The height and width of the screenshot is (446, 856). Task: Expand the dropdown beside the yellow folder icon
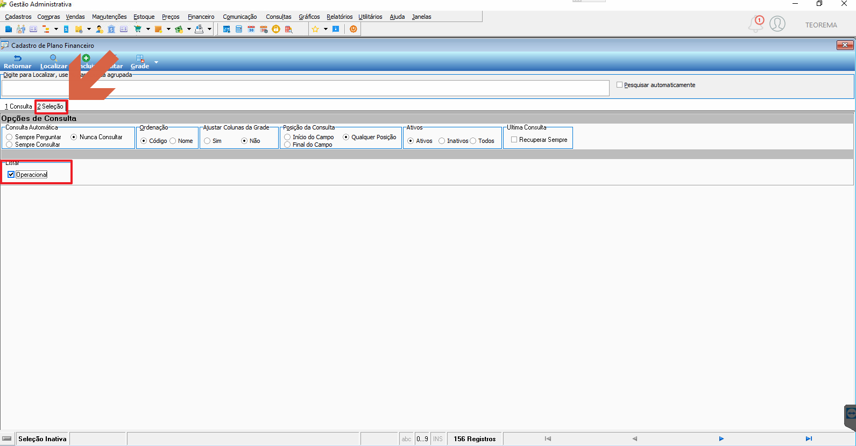click(x=89, y=29)
